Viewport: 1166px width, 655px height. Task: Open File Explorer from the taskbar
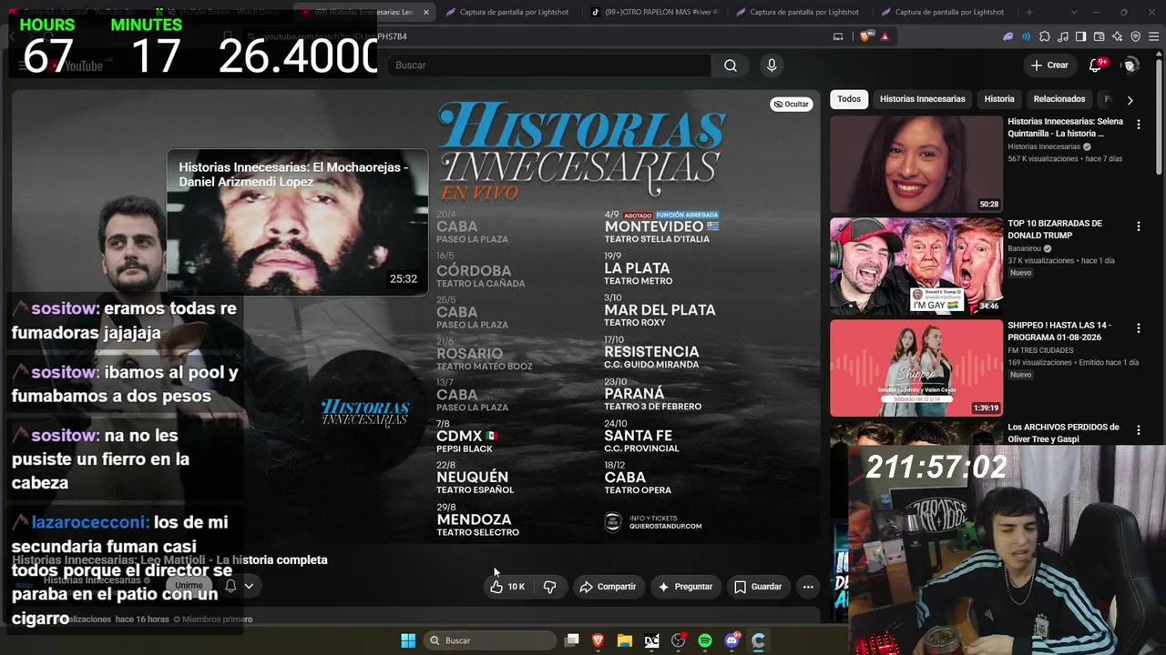(x=625, y=640)
